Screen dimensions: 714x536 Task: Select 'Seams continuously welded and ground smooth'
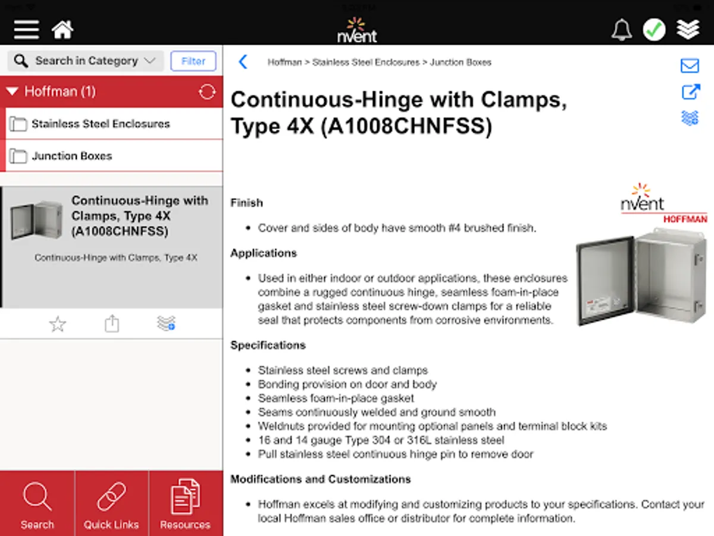tap(377, 412)
